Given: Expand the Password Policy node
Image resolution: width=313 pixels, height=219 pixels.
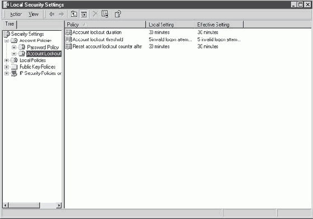Looking at the screenshot, I should [x=14, y=48].
